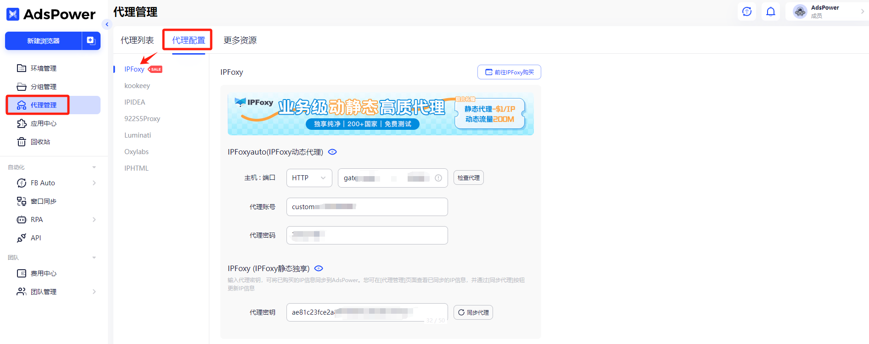Click the batch-create icon beside 新建浏览器
The height and width of the screenshot is (344, 869).
(x=91, y=40)
